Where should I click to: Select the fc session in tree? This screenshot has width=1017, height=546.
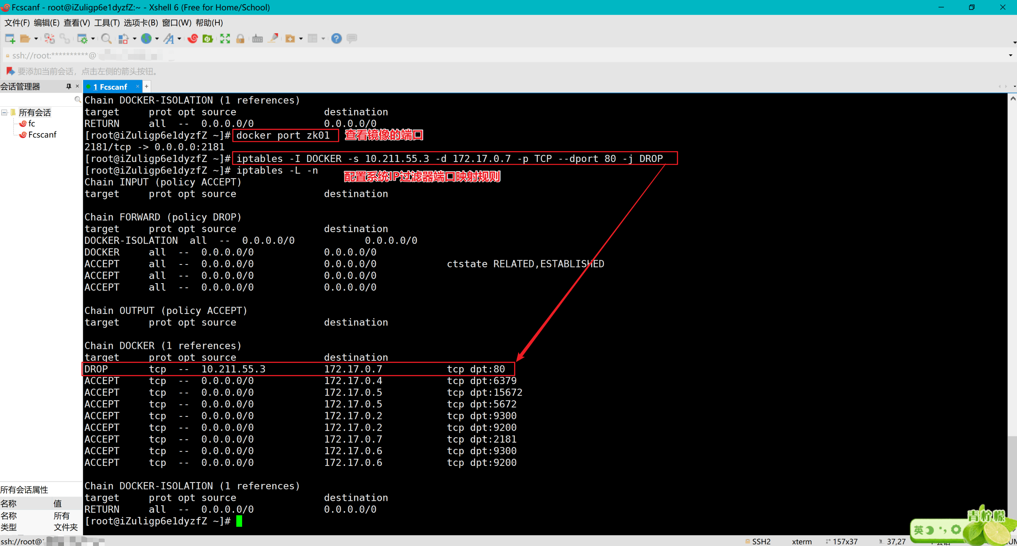[x=32, y=124]
